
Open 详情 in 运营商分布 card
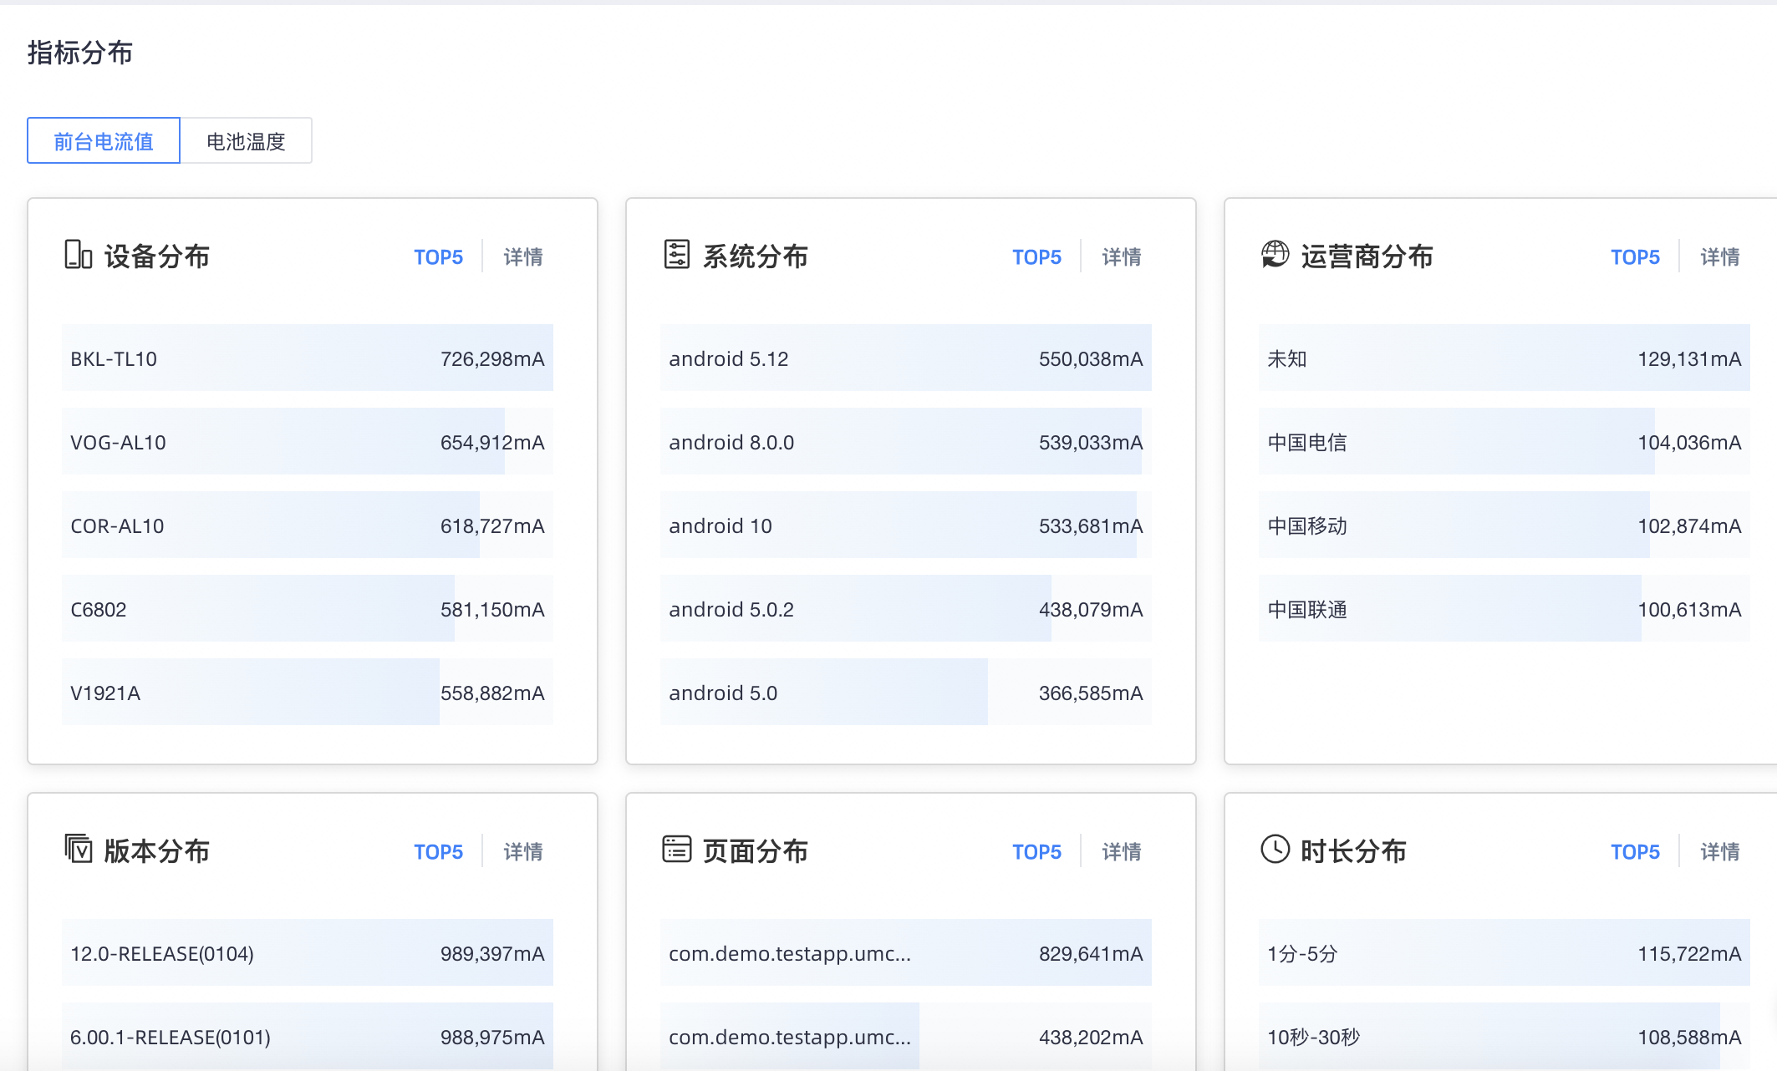[1720, 256]
